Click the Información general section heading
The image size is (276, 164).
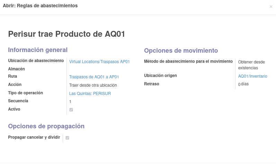[38, 50]
